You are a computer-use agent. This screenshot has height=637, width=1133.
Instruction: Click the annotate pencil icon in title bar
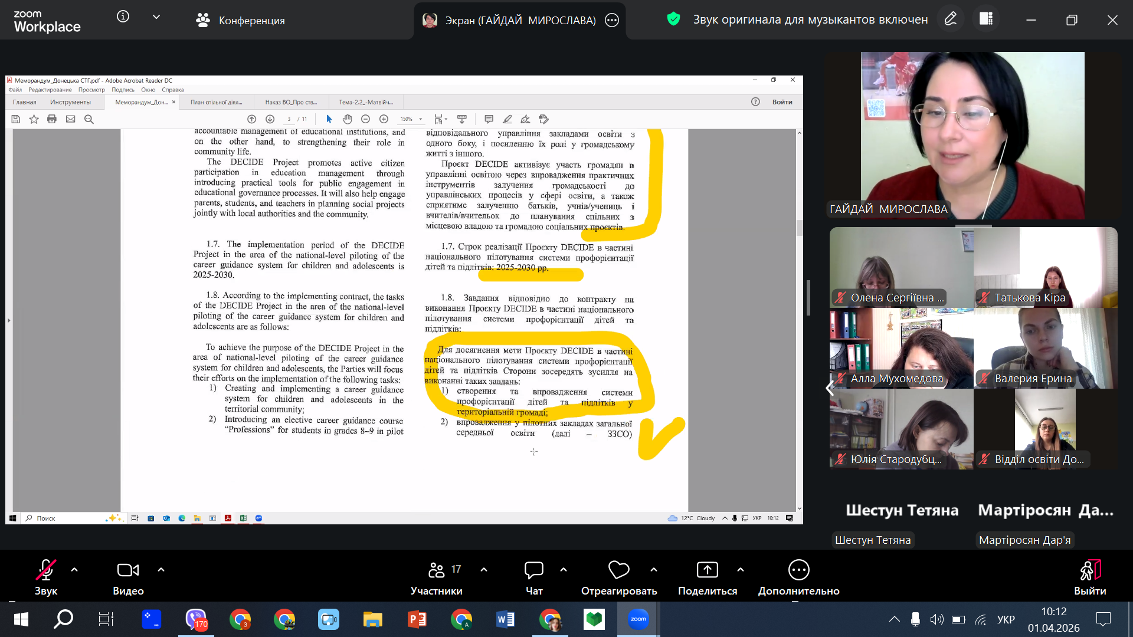[x=950, y=19]
